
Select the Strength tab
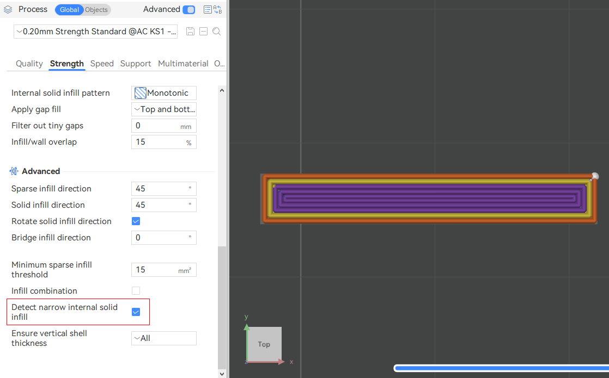67,64
